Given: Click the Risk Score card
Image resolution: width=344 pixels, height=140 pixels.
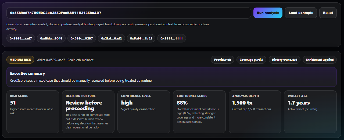Looking at the screenshot, I should tap(33, 112).
